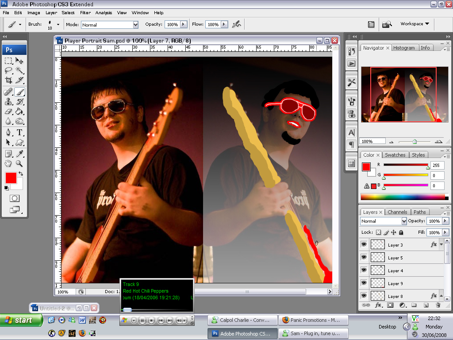Viewport: 453px width, 340px height.
Task: Click the Clone Stamp tool
Action: point(8,101)
